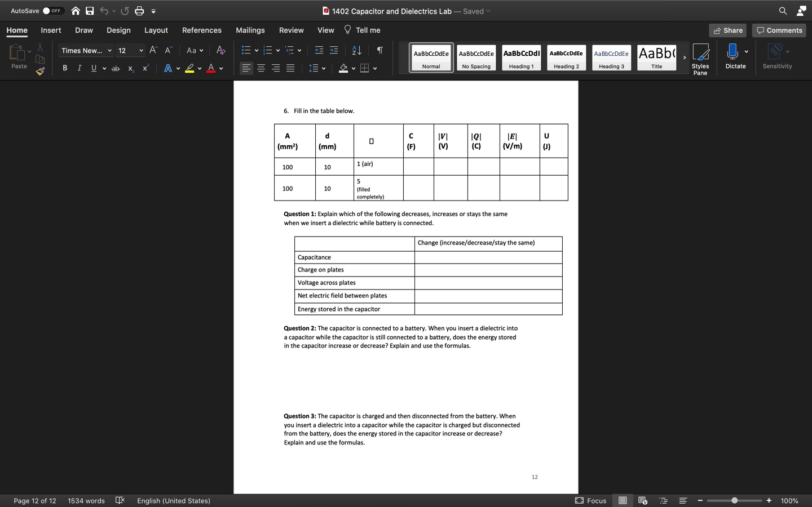Apply superscript formatting

[x=145, y=68]
